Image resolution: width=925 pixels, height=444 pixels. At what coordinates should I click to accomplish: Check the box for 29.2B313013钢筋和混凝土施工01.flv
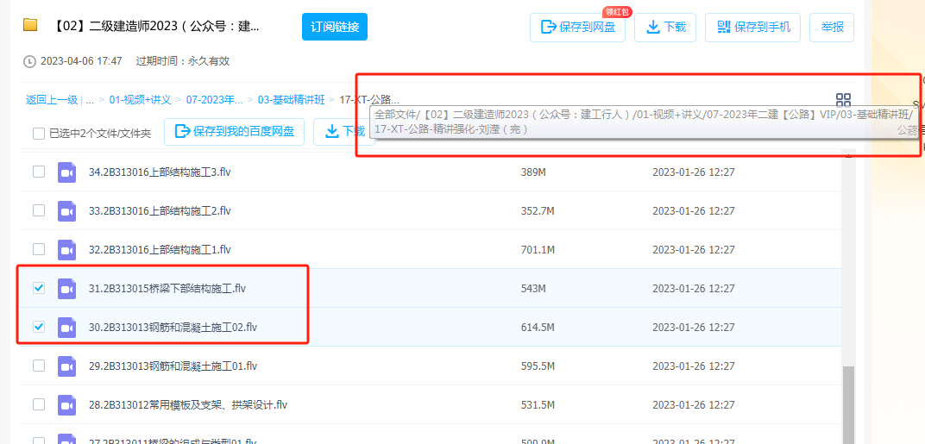tap(39, 366)
